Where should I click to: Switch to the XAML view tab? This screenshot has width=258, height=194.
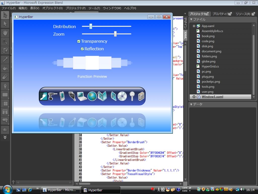point(185,35)
